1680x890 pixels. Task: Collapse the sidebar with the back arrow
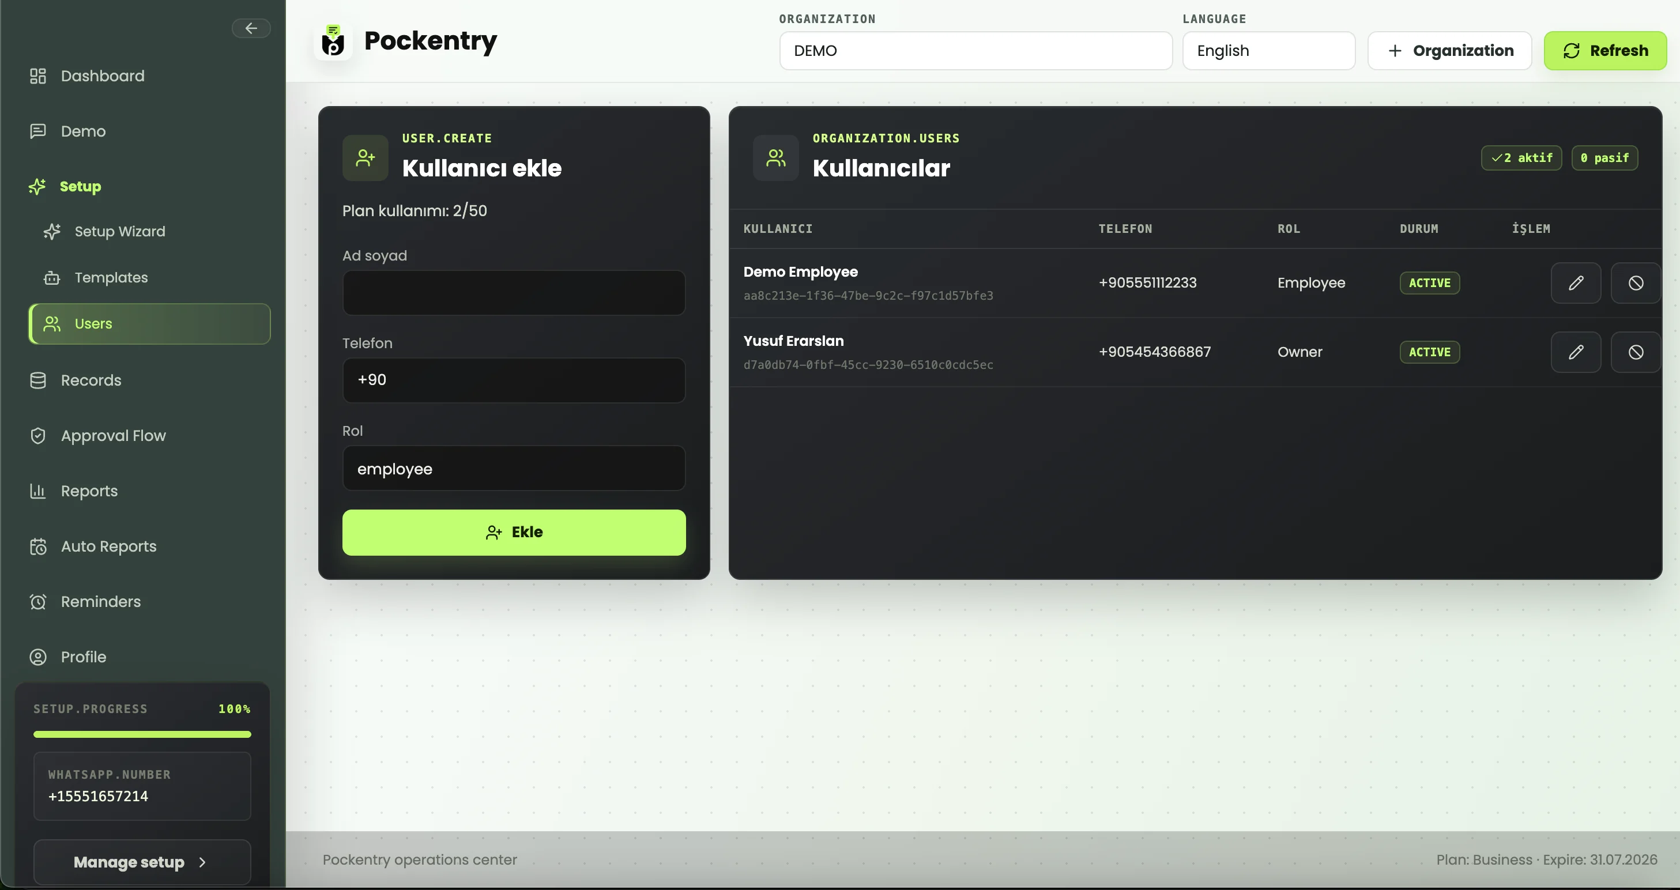[x=251, y=28]
